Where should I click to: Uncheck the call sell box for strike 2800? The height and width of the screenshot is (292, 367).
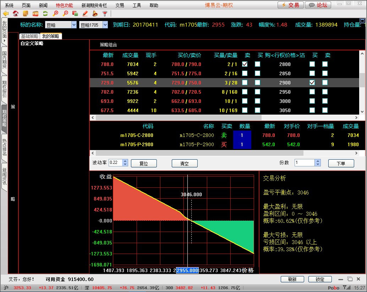(x=245, y=64)
